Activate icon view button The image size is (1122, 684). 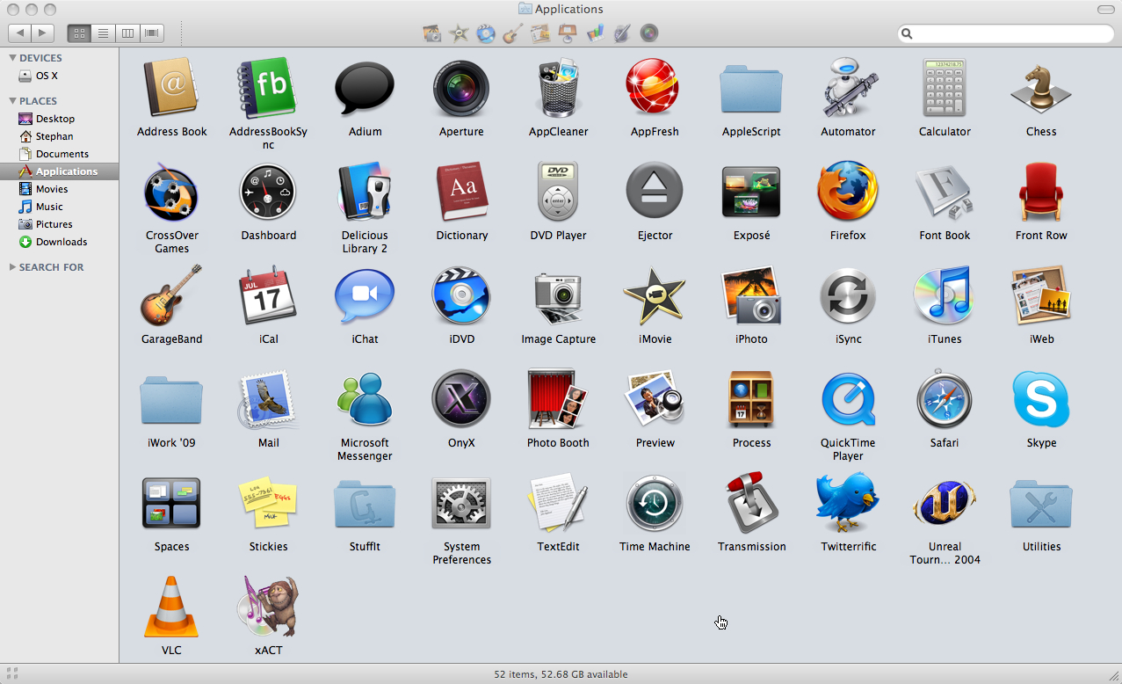click(79, 33)
